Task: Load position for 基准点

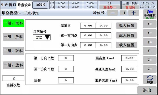Action: tap(126, 26)
